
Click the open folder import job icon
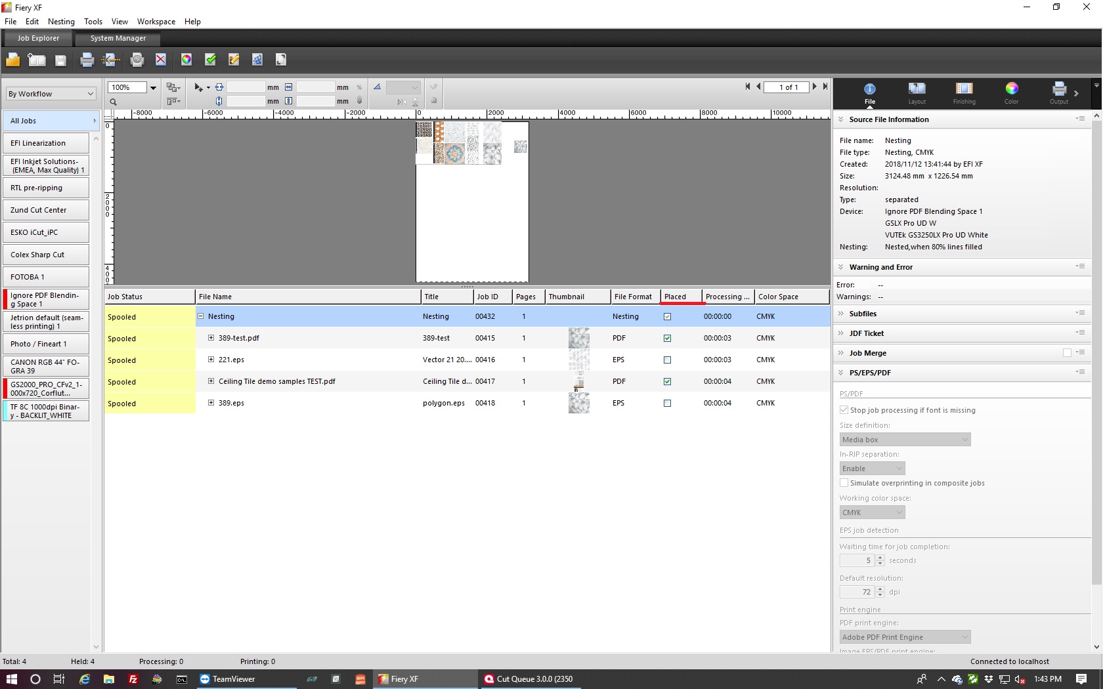pos(12,60)
